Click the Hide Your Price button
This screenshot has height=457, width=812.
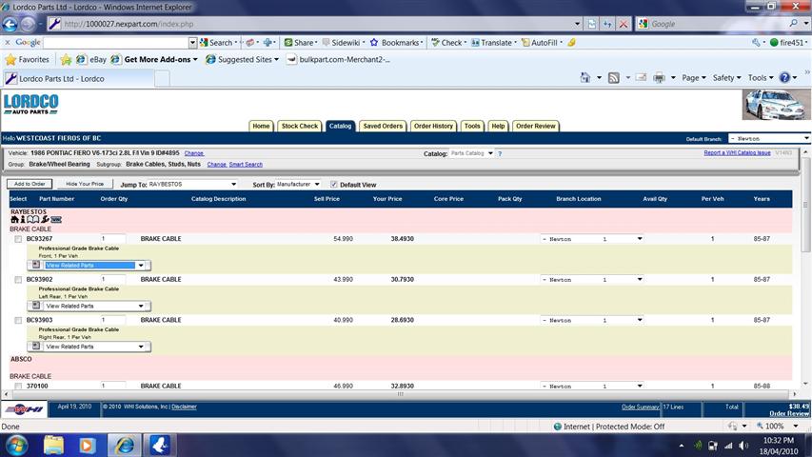[x=85, y=184]
